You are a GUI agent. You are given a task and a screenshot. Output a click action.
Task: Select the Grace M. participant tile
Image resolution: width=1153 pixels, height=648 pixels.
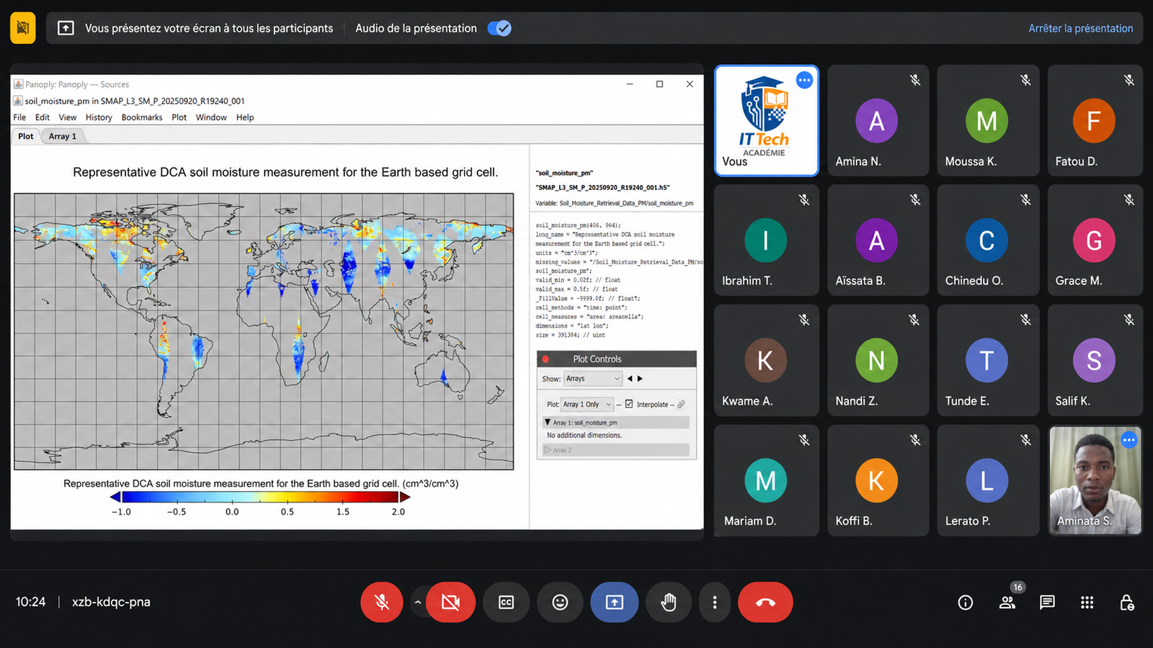(1095, 240)
